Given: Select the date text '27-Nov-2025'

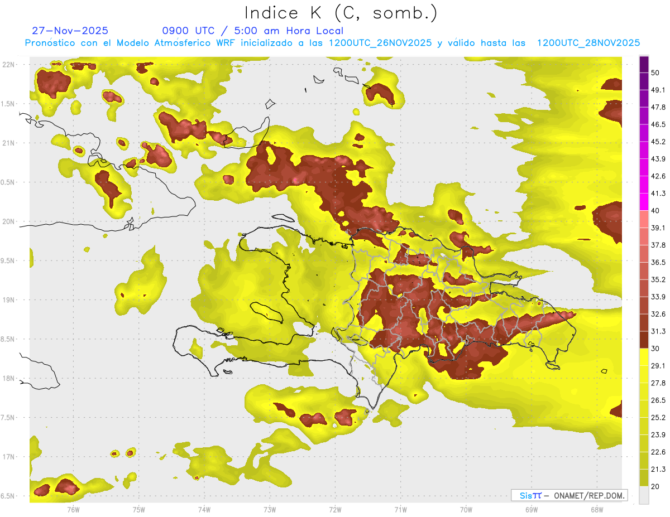Looking at the screenshot, I should click(70, 31).
